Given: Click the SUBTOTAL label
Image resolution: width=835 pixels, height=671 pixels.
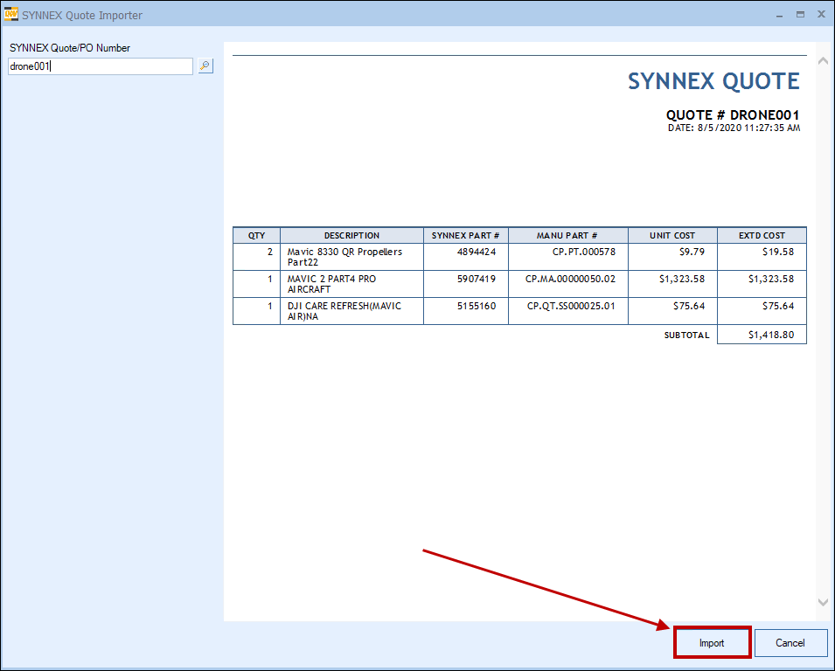Looking at the screenshot, I should pyautogui.click(x=687, y=335).
